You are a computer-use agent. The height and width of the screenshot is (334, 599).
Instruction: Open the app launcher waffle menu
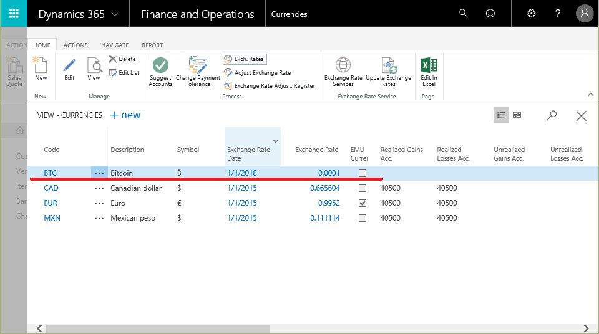tap(14, 14)
